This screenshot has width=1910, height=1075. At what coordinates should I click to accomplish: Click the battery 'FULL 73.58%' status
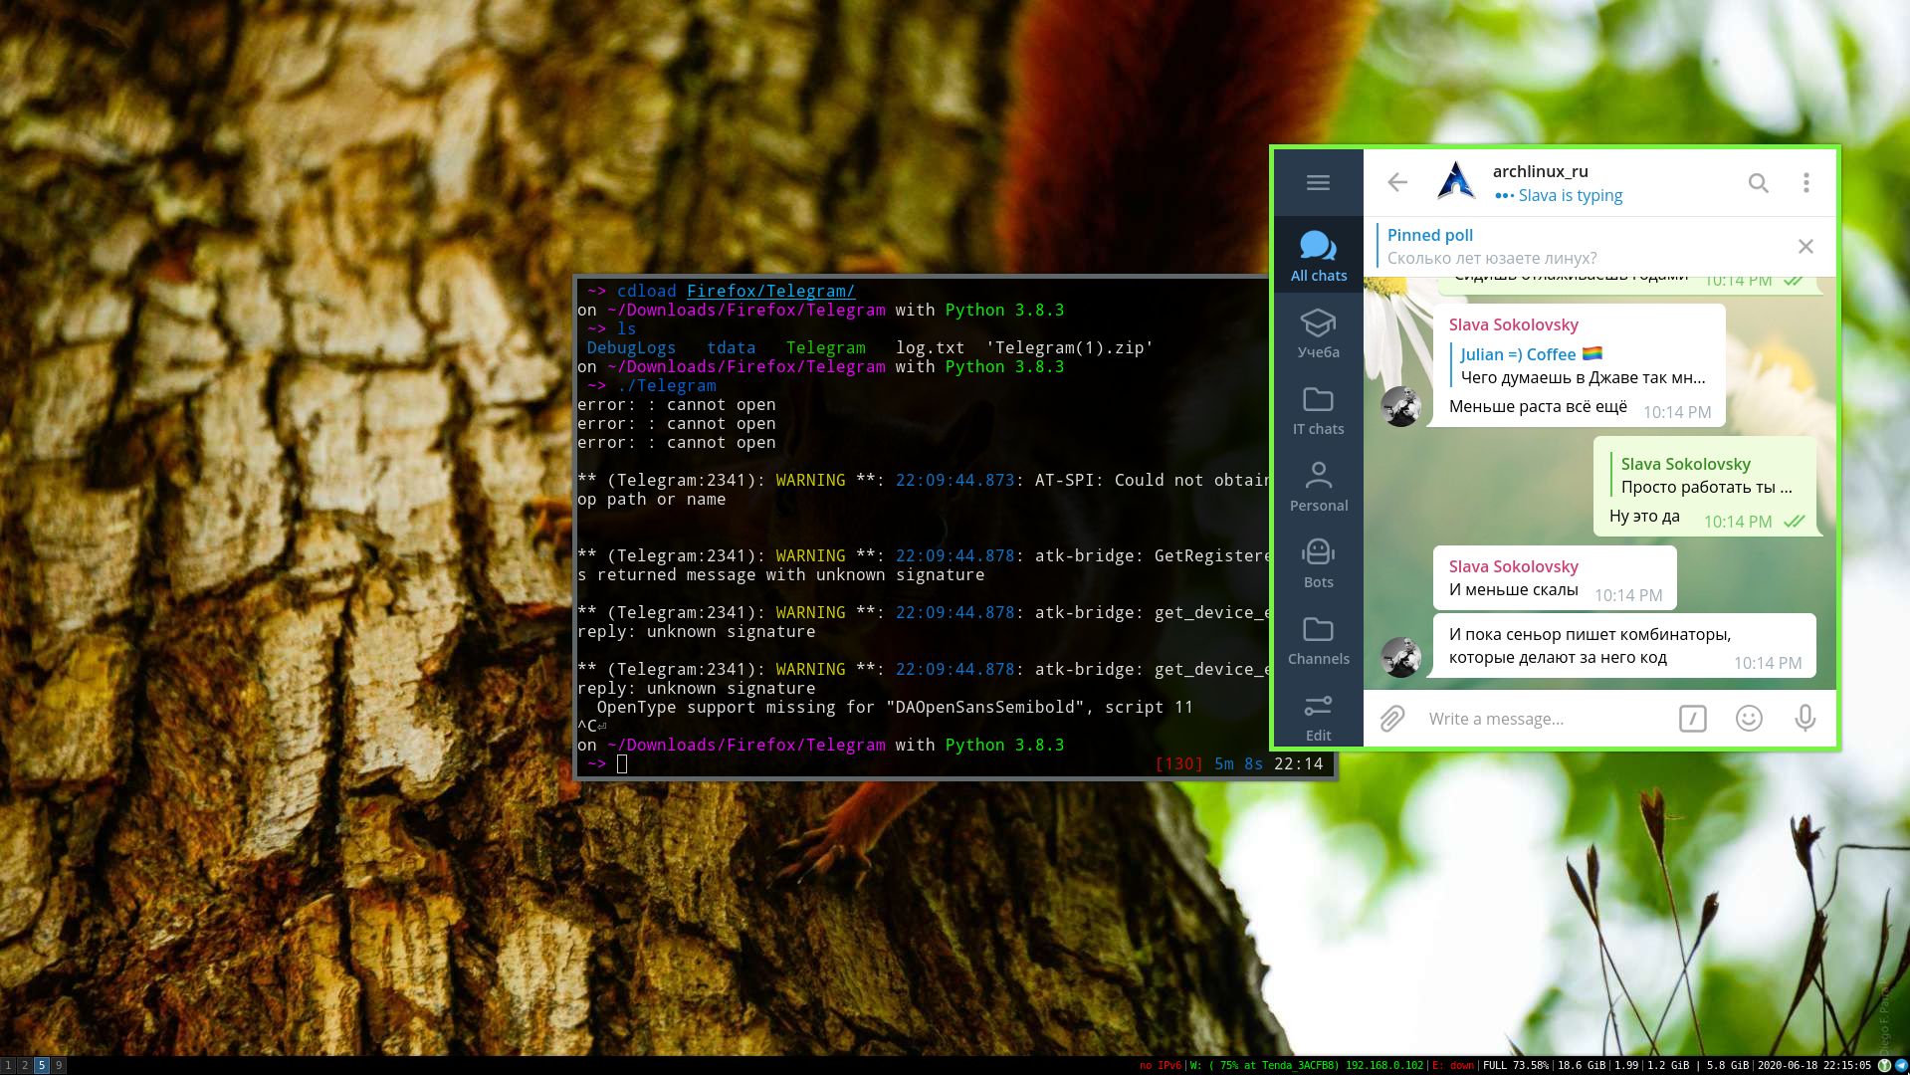coord(1516,1065)
